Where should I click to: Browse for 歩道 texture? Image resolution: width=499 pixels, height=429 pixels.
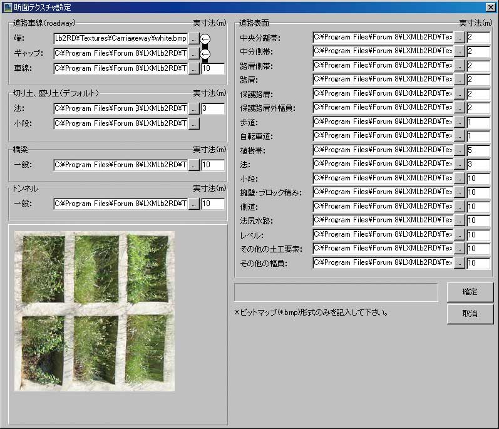point(459,122)
